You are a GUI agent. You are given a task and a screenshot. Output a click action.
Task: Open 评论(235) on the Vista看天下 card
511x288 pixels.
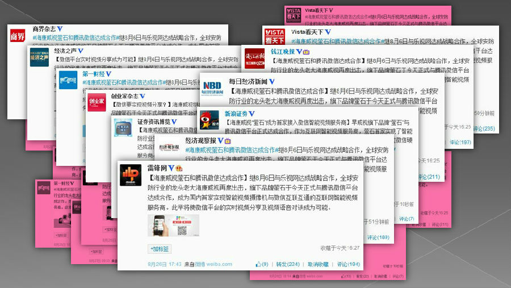(x=484, y=128)
